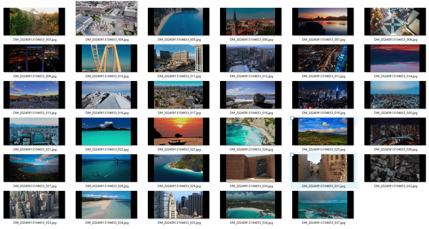
Task: Select kitesurfer thumbnail DM_20240913104653_028.jpg
Action: [x=106, y=168]
